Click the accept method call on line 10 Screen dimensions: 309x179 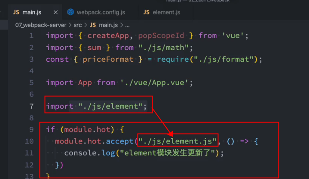(x=120, y=141)
